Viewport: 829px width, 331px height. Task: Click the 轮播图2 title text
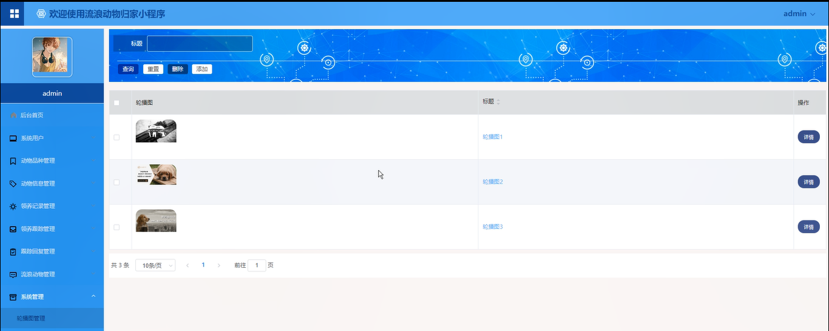[493, 182]
